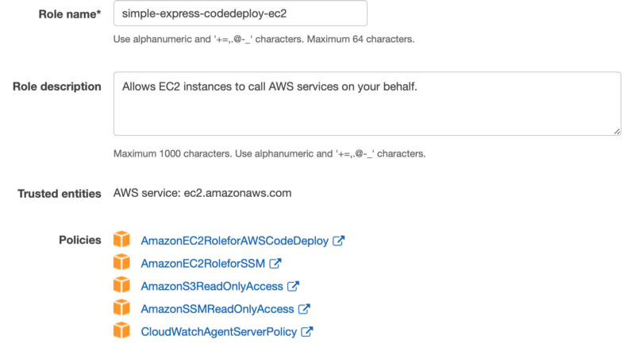The image size is (635, 359).
Task: Click the orange box icon beside CloudWatchAgentServerPolicy
Action: click(121, 330)
